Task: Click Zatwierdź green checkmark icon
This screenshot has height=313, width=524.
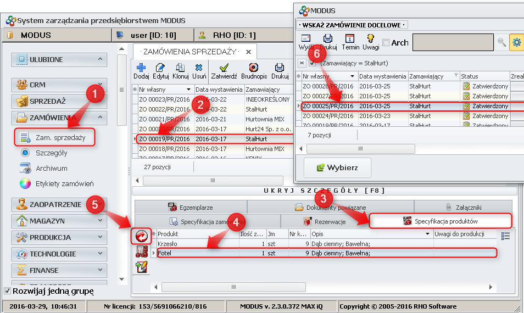Action: 224,68
